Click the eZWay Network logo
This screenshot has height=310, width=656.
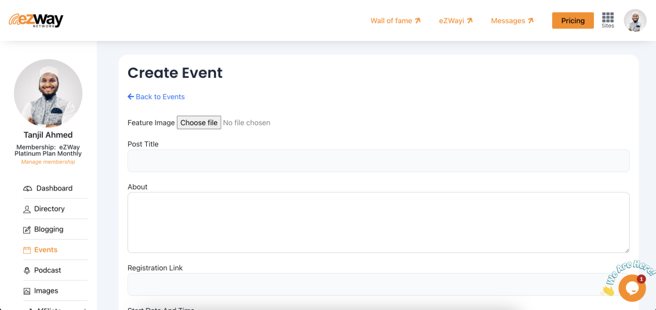point(36,20)
